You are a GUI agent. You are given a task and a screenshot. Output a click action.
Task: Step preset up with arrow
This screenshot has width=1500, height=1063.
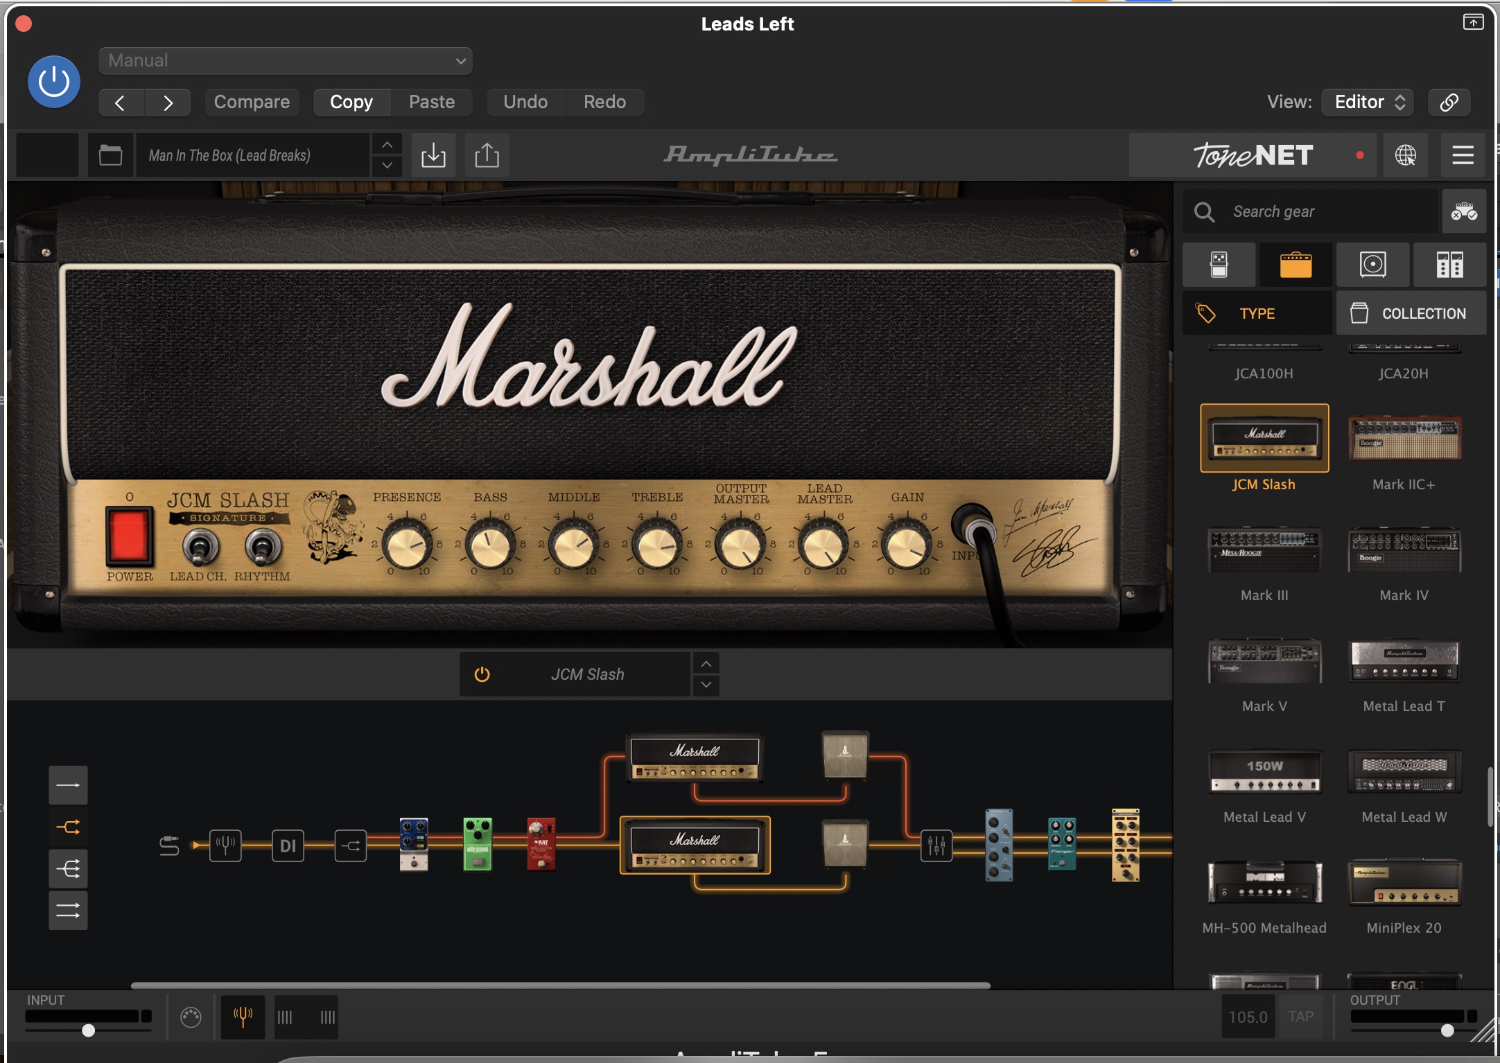pos(387,145)
